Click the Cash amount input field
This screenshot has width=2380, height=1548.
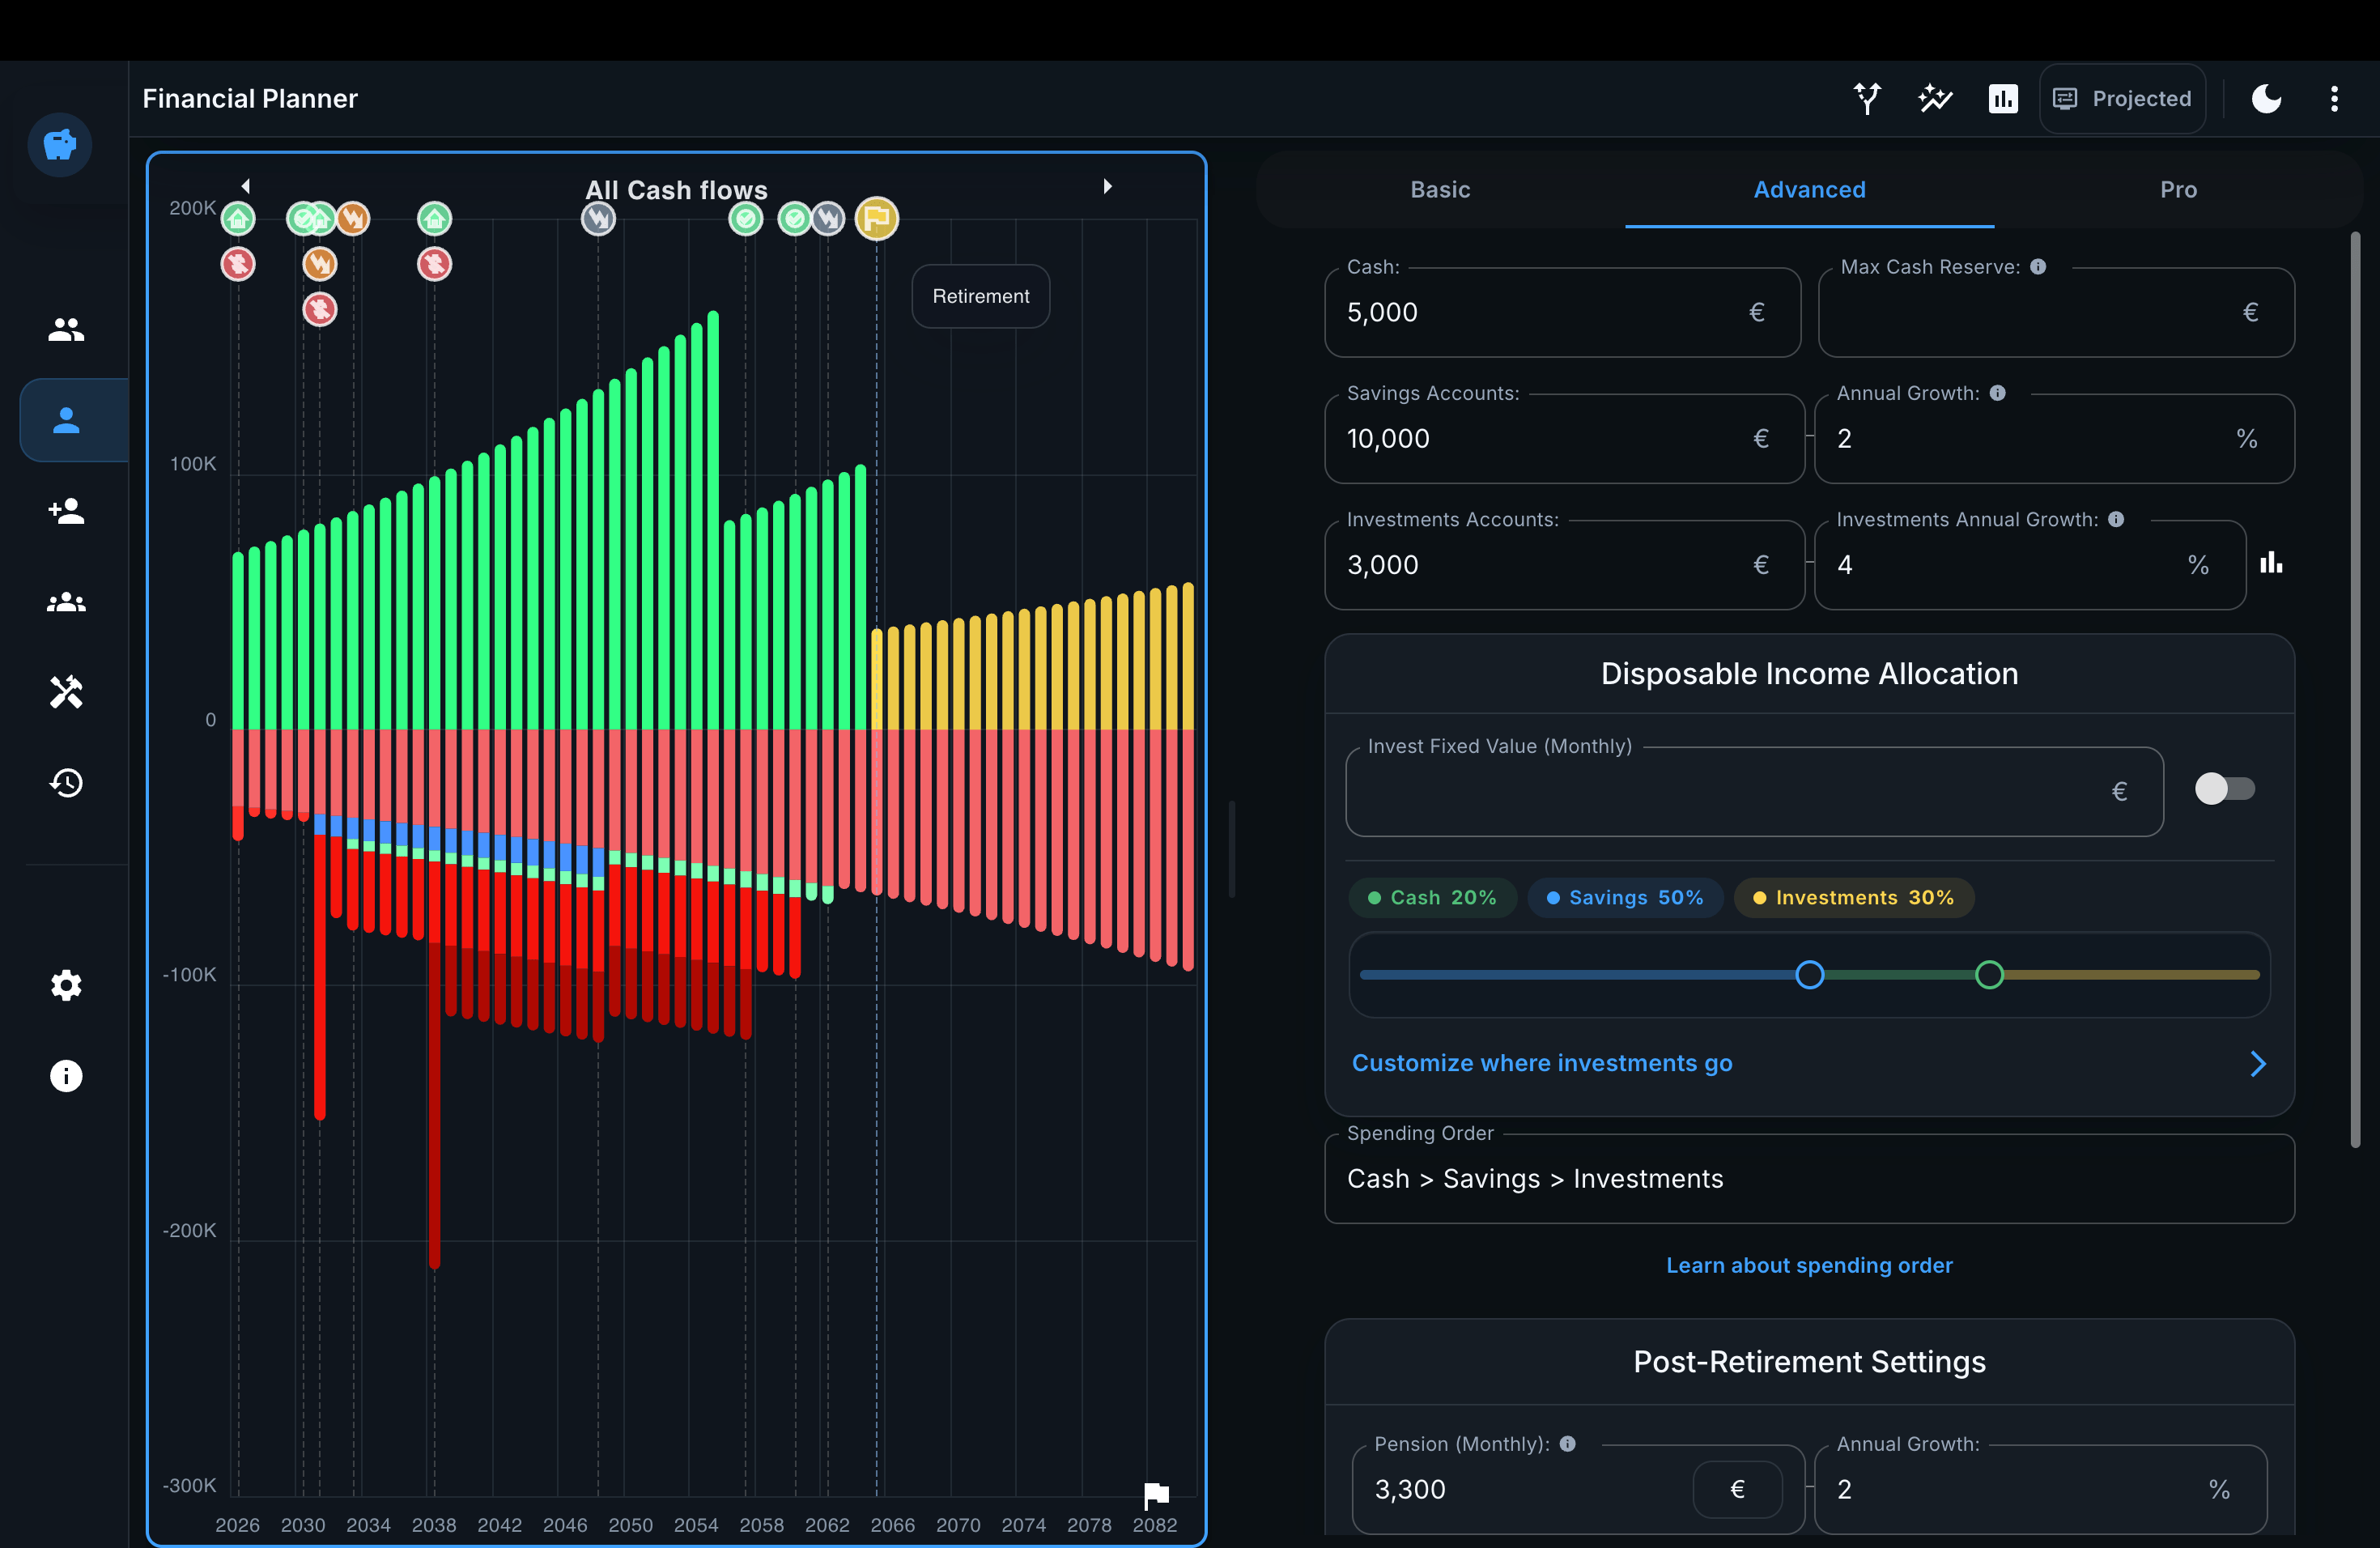point(1562,312)
